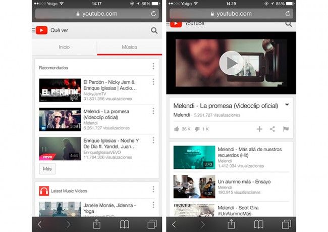Reload page in left phone address bar
This screenshot has width=328, height=232.
153,14
